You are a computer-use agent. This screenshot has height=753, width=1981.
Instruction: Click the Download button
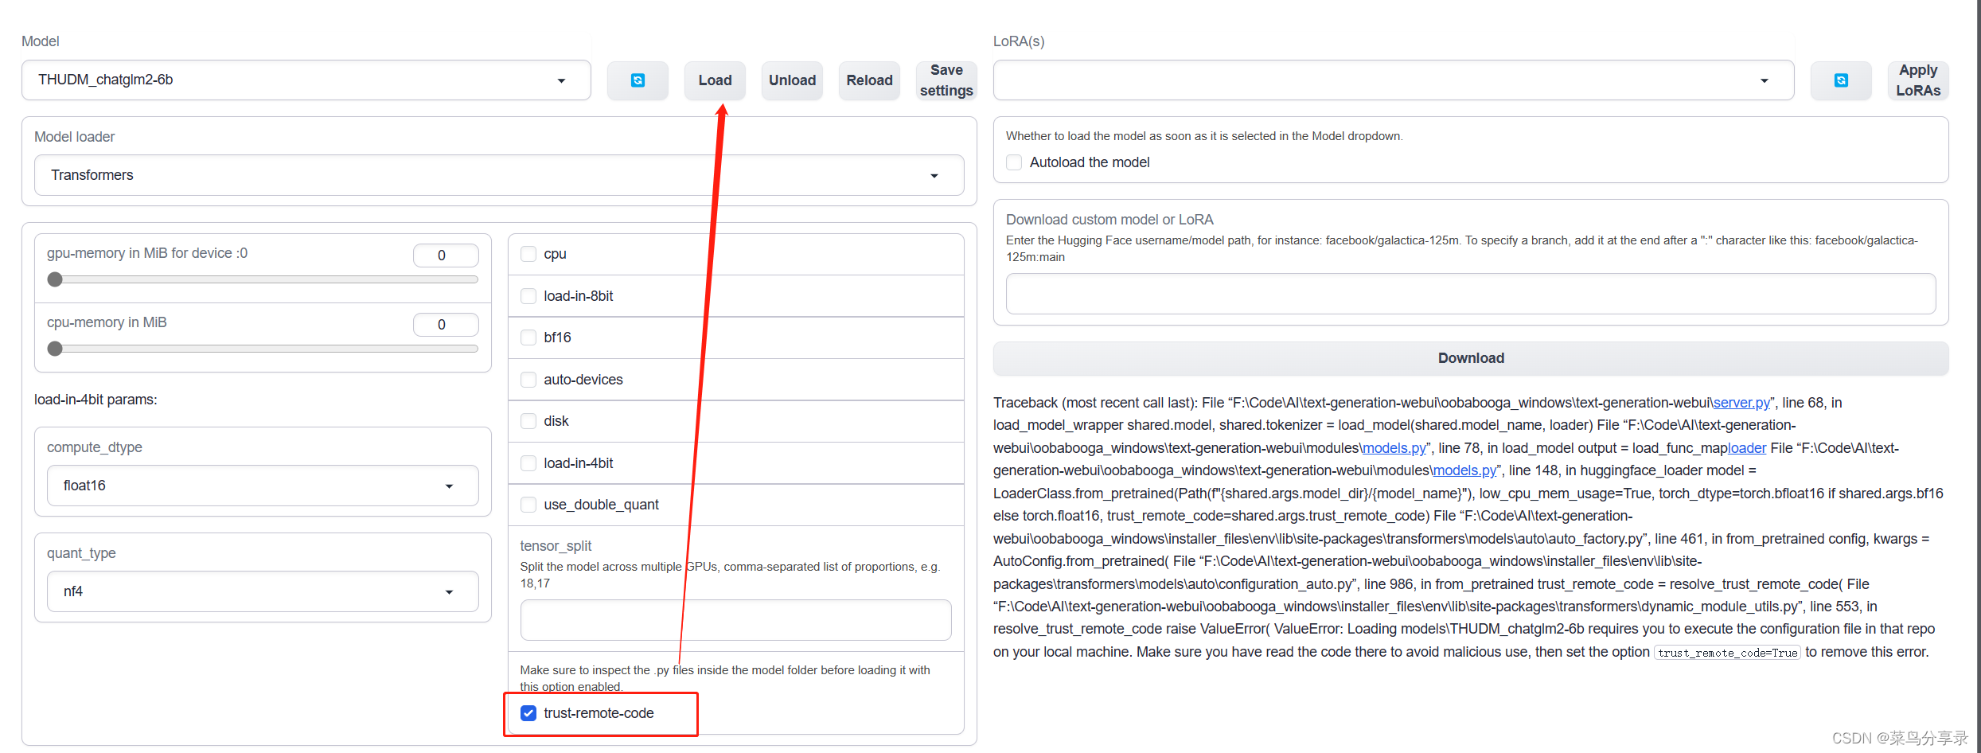pyautogui.click(x=1471, y=358)
